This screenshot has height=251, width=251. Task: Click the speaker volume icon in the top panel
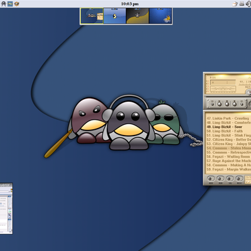coord(248,4)
